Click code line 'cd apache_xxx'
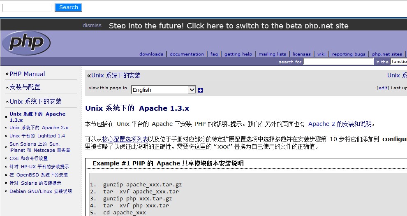 point(124,213)
